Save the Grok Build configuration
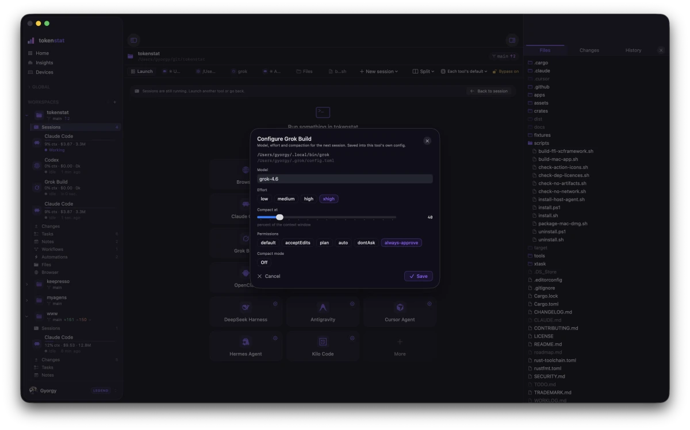 (x=419, y=276)
